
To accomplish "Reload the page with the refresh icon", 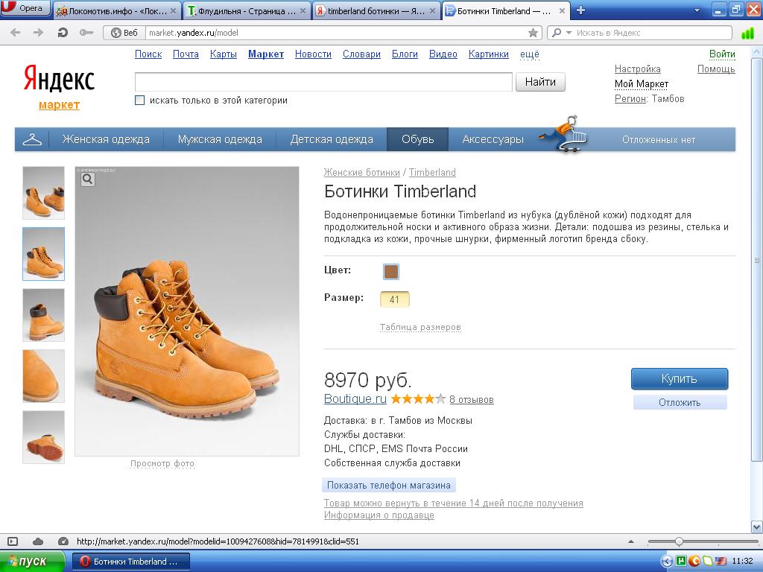I will pyautogui.click(x=63, y=33).
